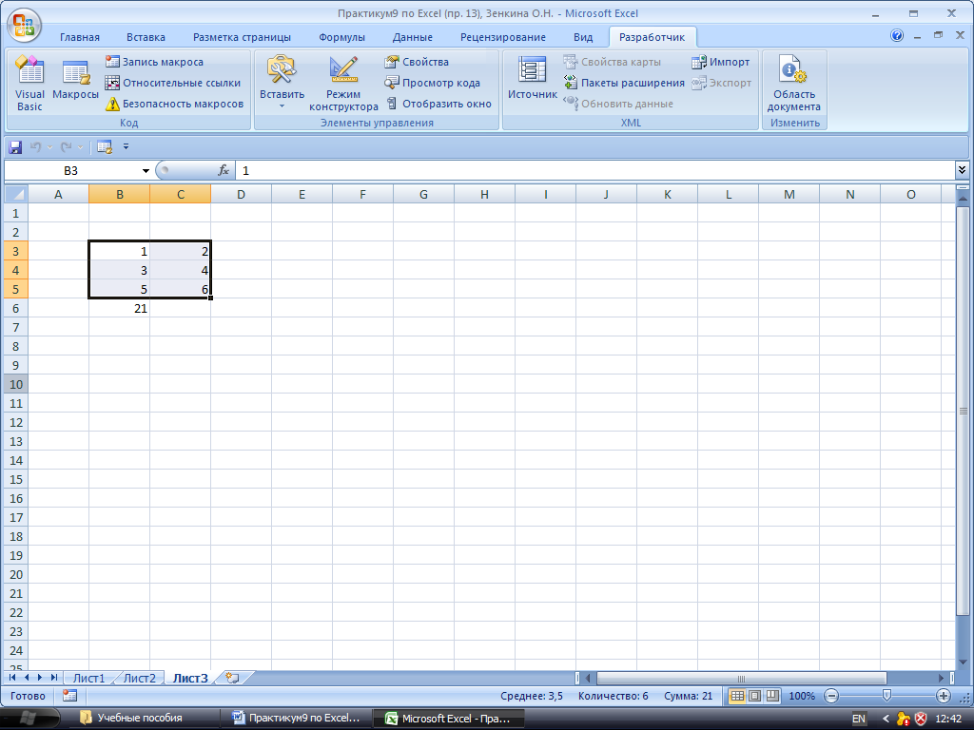Open Область документа panel
This screenshot has width=974, height=730.
(x=794, y=84)
